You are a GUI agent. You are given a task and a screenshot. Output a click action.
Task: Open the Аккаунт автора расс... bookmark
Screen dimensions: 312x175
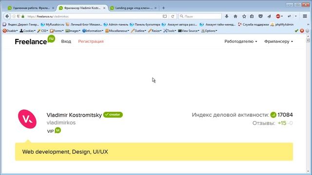[x=179, y=24]
